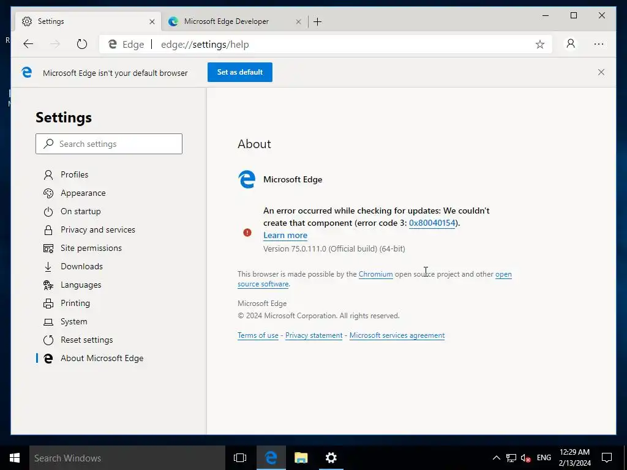
Task: Open the Windows Start menu
Action: coord(15,458)
